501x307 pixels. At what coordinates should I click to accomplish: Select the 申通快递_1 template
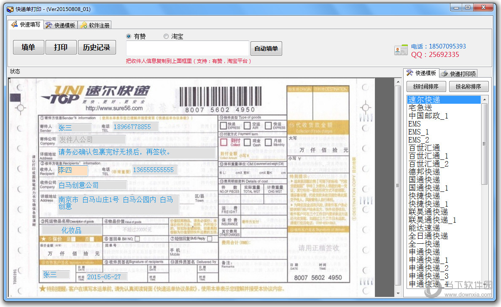pyautogui.click(x=444, y=260)
